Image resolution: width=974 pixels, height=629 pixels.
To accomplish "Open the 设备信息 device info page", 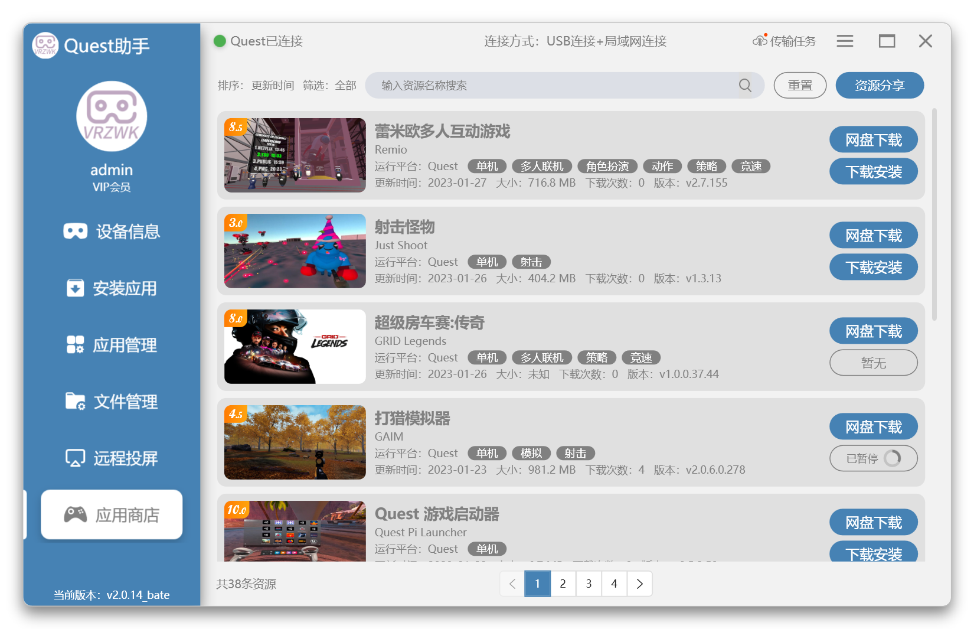I will [x=112, y=232].
